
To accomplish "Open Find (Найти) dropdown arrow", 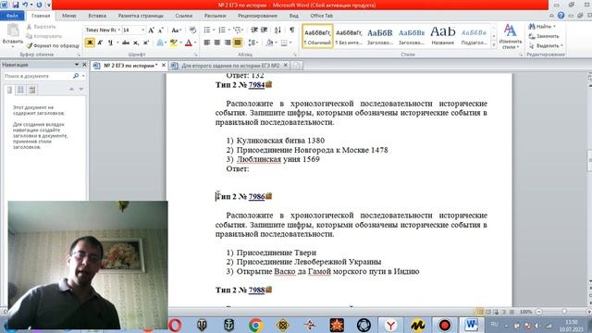I will pyautogui.click(x=554, y=27).
